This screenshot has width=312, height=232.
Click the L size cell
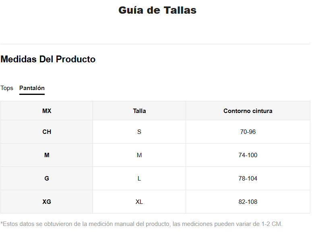click(139, 179)
